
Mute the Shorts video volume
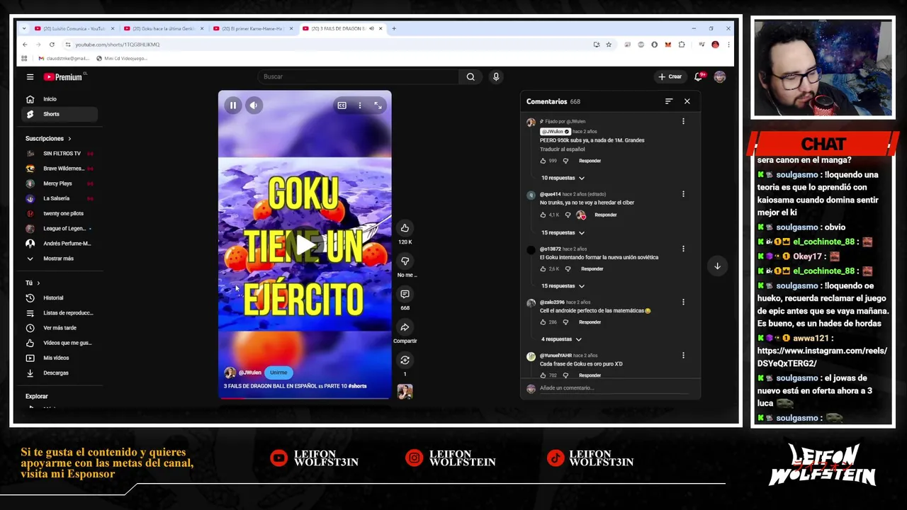click(254, 106)
